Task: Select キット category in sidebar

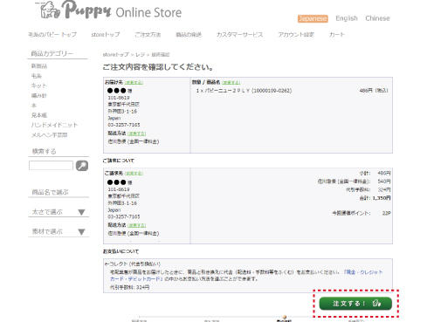Action: click(x=38, y=86)
